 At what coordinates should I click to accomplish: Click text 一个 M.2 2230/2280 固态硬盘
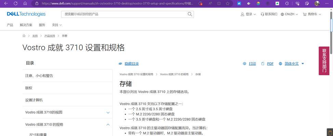tap(151, 114)
